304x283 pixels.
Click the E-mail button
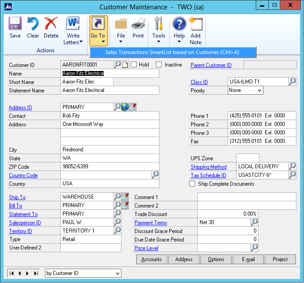(x=248, y=259)
